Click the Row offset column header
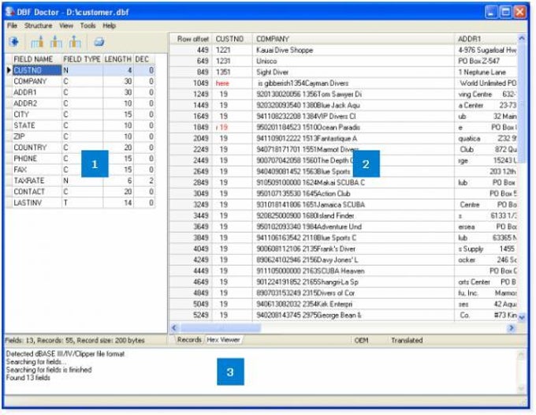The width and height of the screenshot is (536, 415). pos(192,39)
